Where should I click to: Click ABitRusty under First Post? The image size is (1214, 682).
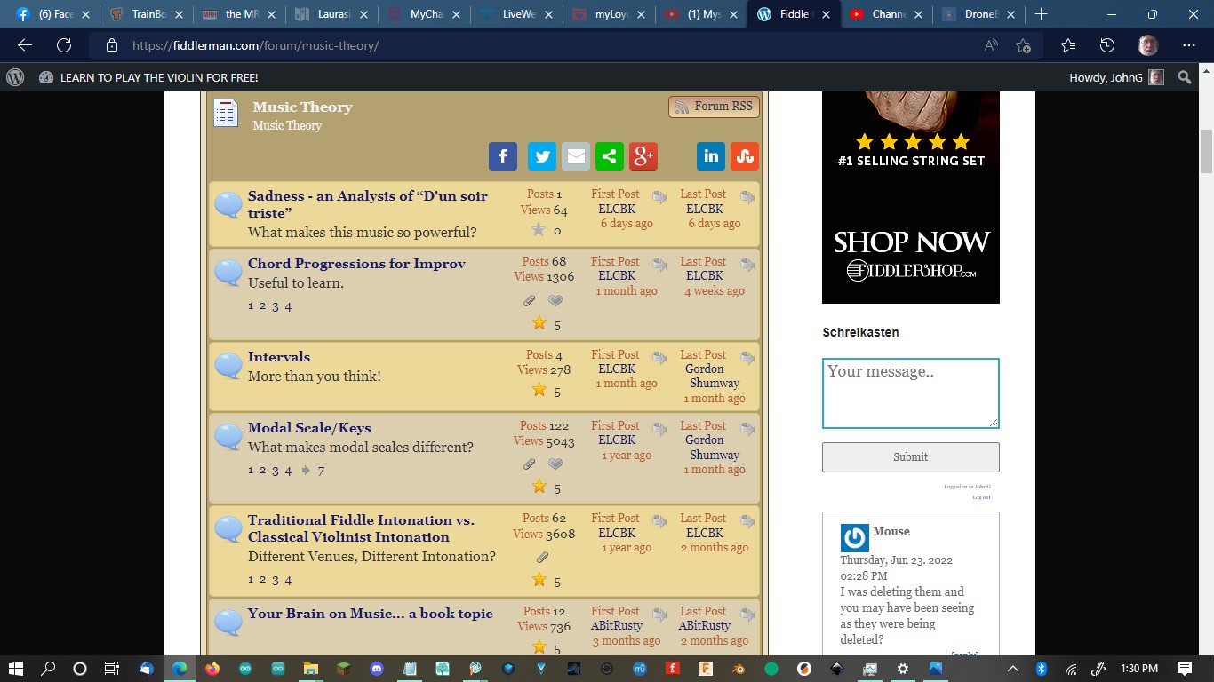point(617,625)
